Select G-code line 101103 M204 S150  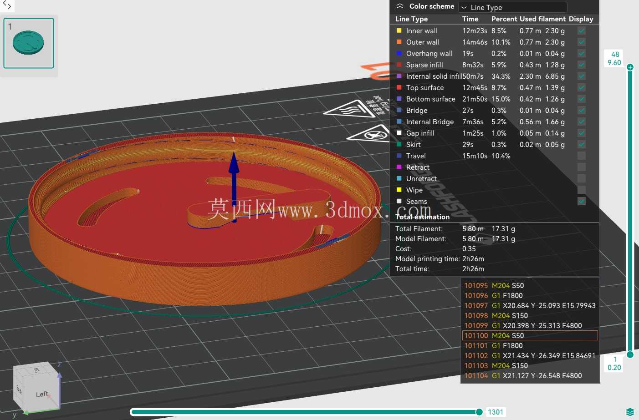[530, 365]
